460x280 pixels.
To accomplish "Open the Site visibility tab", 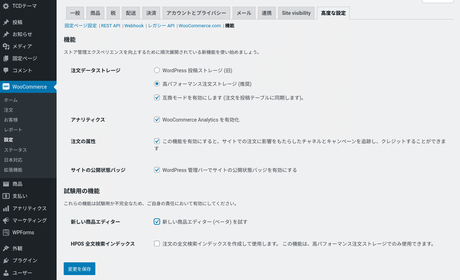I will click(296, 13).
